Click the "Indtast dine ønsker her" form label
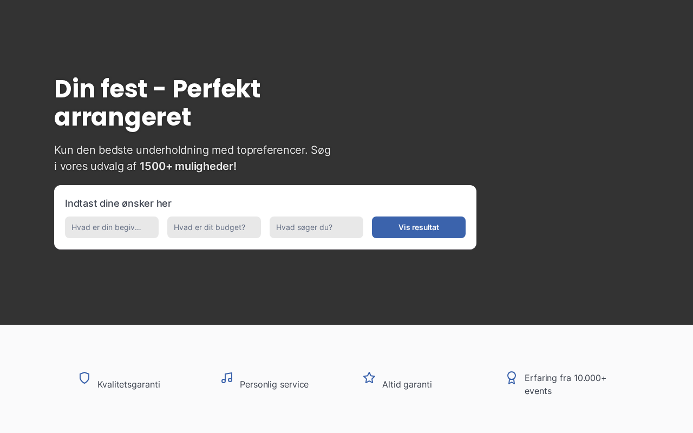 118,204
